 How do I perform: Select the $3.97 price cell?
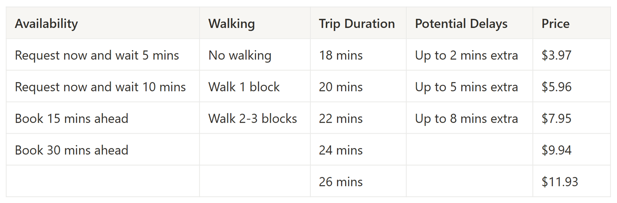pos(557,55)
